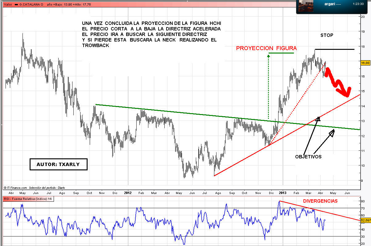Click the 2012 marker on the time axis
The width and height of the screenshot is (371, 246).
point(128,193)
